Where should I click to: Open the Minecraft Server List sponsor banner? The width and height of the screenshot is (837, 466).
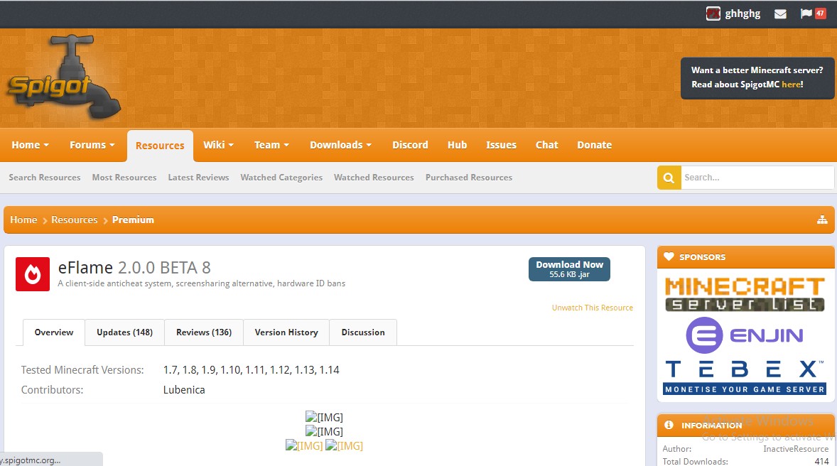745,294
